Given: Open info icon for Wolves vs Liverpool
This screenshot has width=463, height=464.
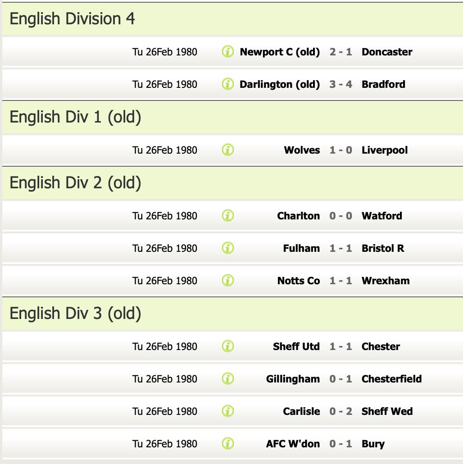Looking at the screenshot, I should pos(228,150).
